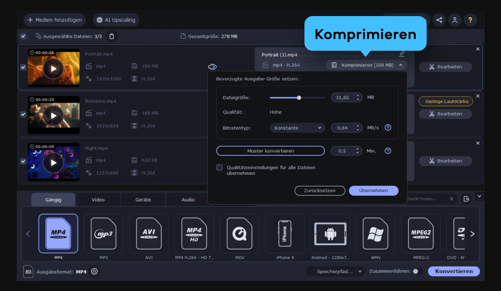Viewport: 501px width, 291px height.
Task: Click the help icon next to Mb/s
Action: (x=388, y=128)
